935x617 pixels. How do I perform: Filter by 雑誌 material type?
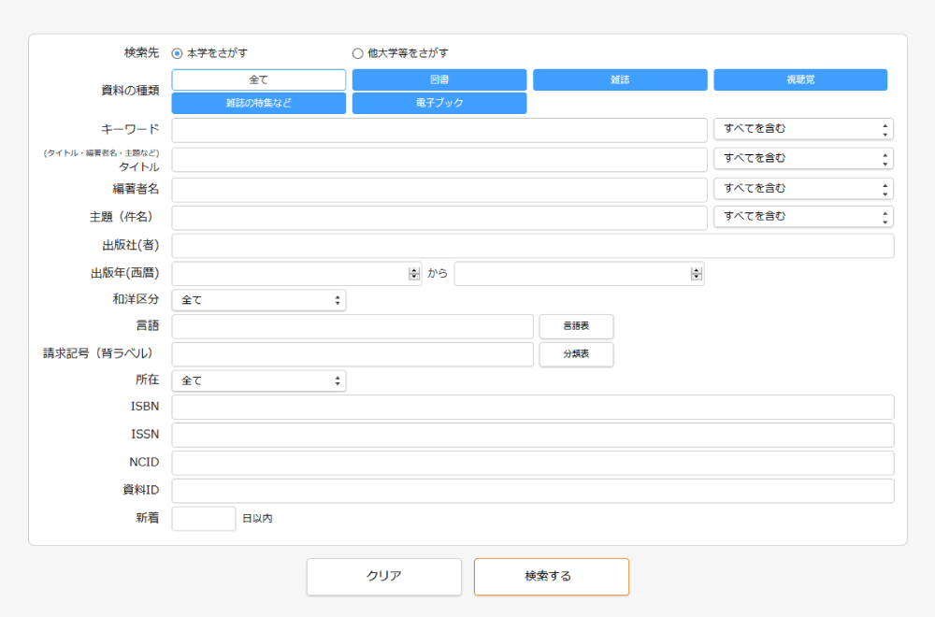[620, 80]
